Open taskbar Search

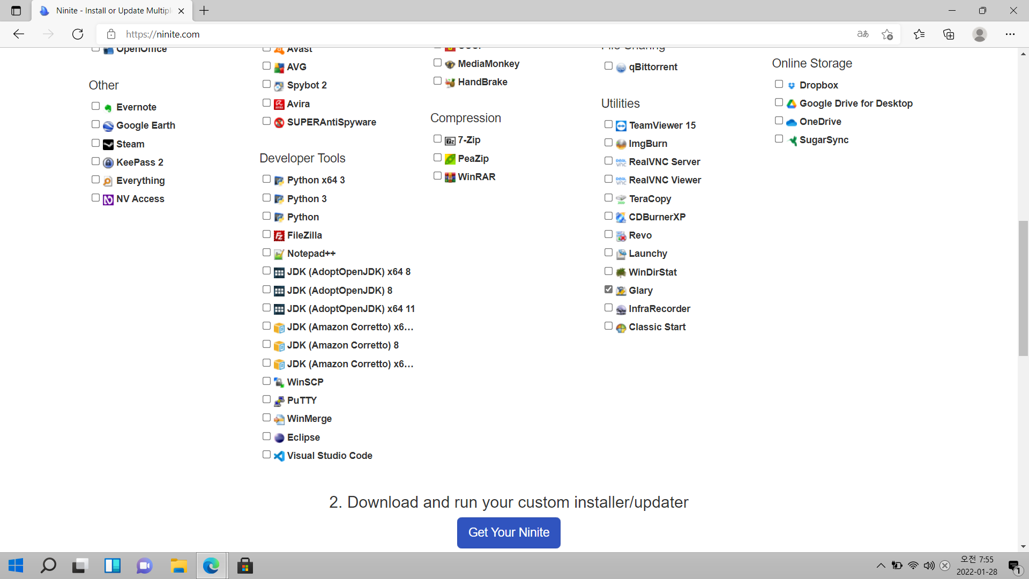point(48,566)
